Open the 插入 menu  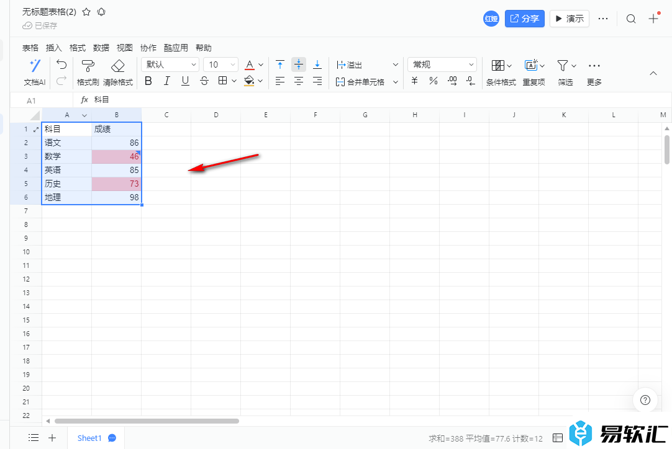click(x=54, y=48)
